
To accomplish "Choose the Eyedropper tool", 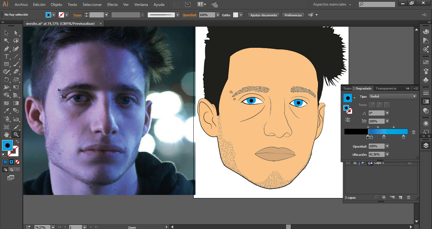I will click(x=6, y=111).
